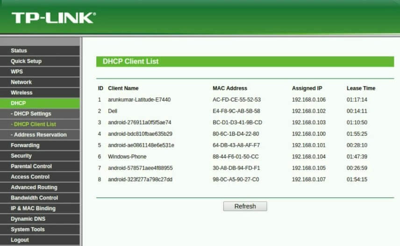Image resolution: width=400 pixels, height=246 pixels.
Task: Click MAC address 64-DB-43-A8-AF-F7
Action: click(x=236, y=145)
